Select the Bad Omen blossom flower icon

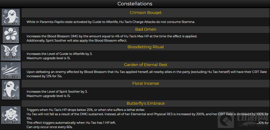[x=11, y=35]
